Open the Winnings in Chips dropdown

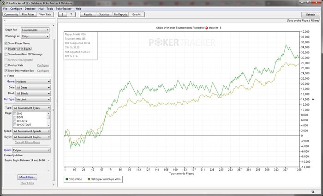(x=35, y=36)
